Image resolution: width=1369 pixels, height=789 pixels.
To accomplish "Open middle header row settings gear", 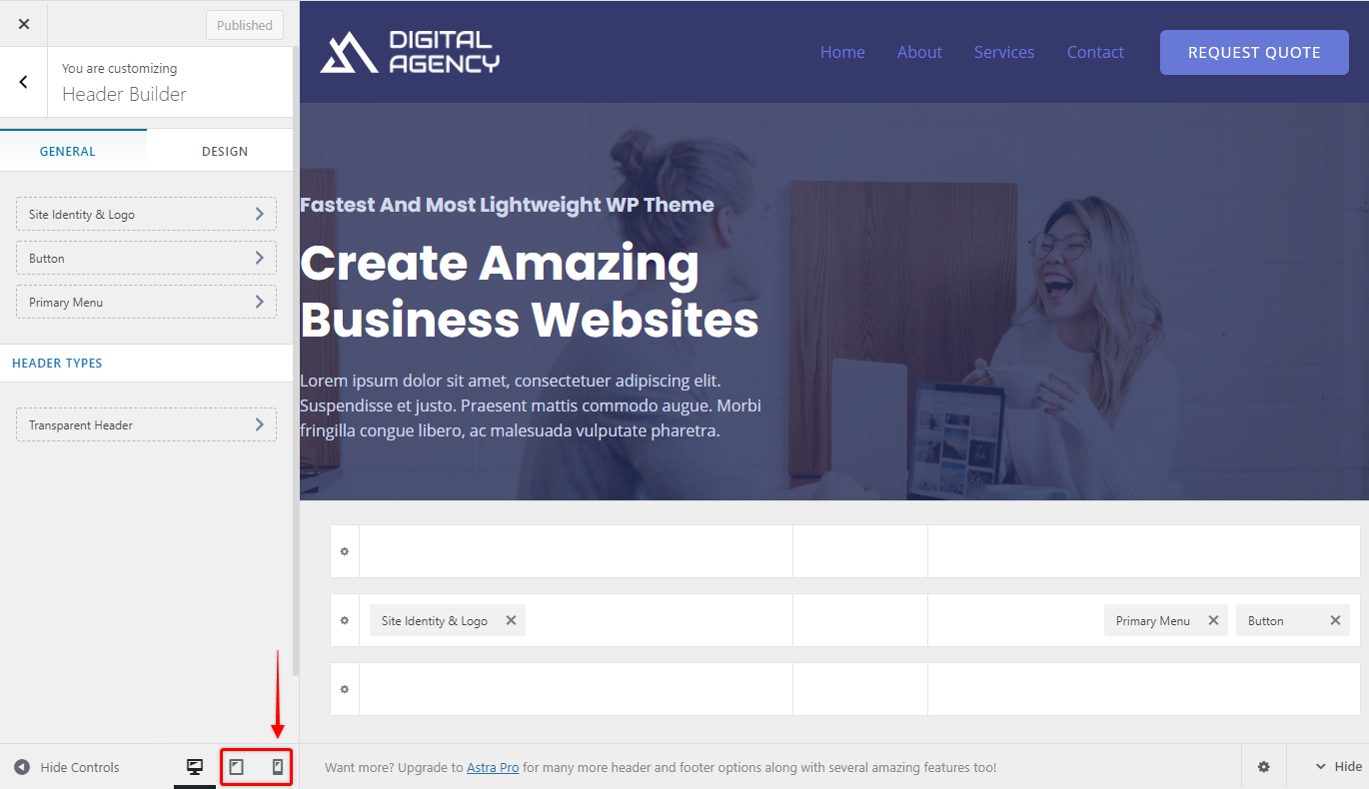I will pos(345,620).
